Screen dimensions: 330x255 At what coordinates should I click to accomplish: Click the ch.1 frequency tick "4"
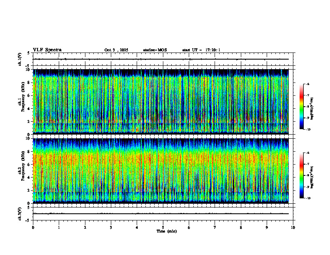(29, 109)
